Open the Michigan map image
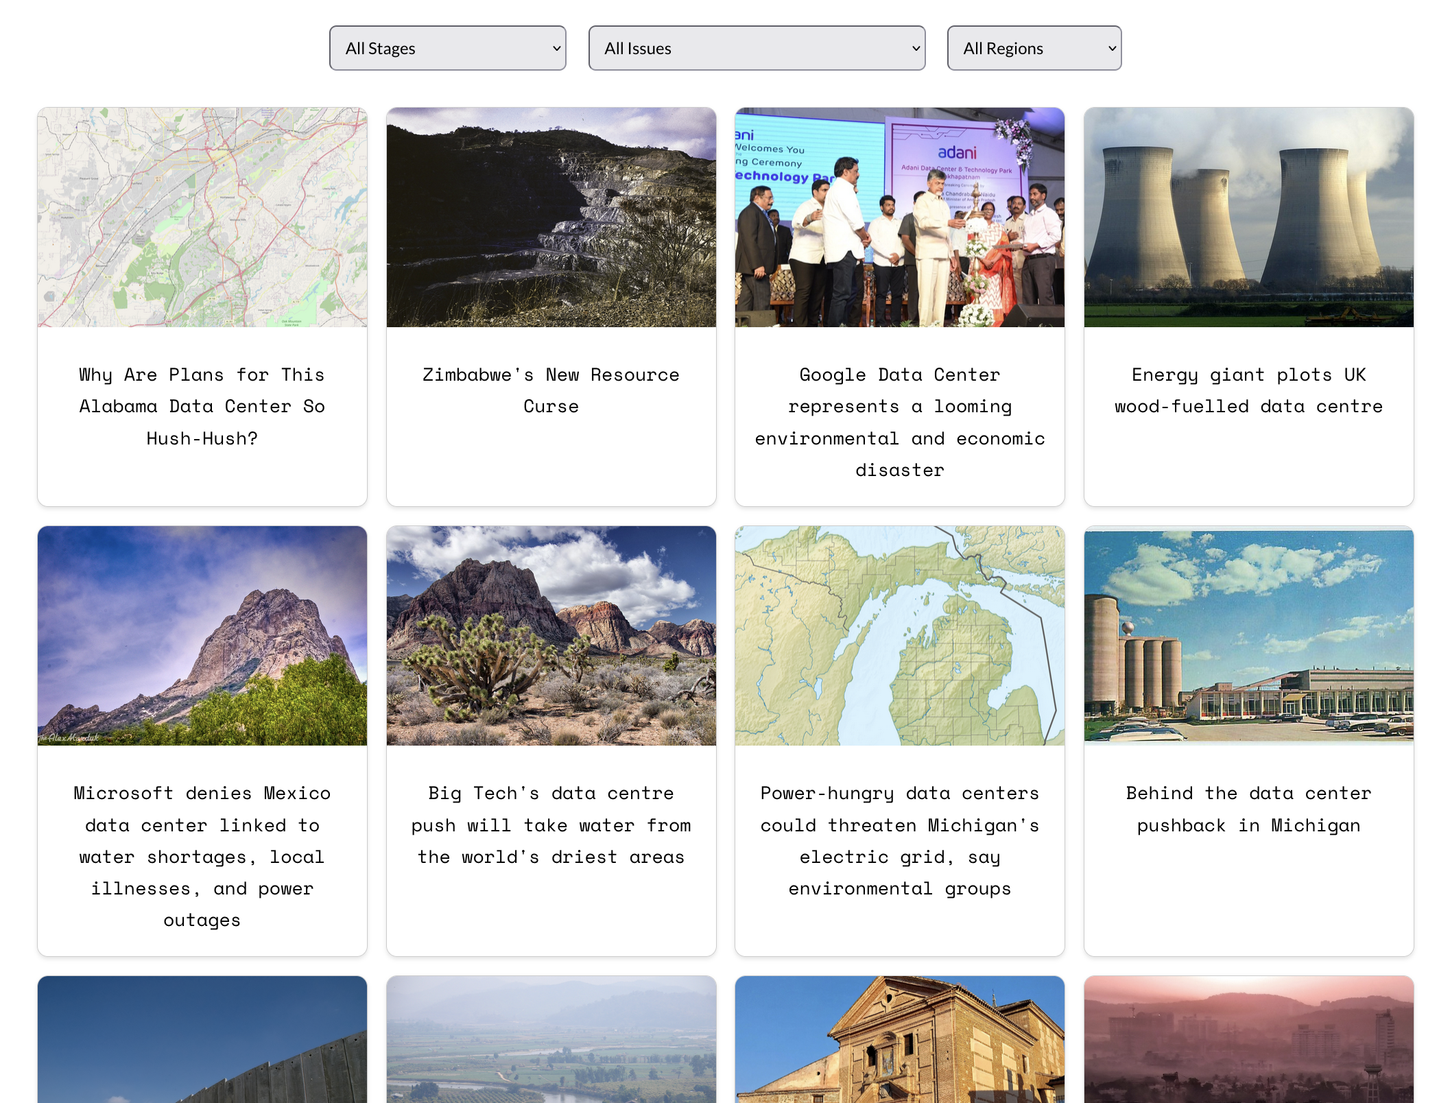Image resolution: width=1450 pixels, height=1103 pixels. 899,635
